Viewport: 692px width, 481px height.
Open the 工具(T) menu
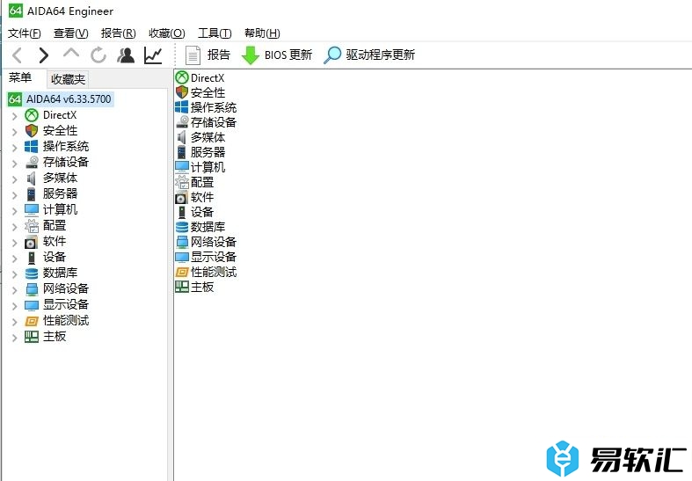(215, 33)
